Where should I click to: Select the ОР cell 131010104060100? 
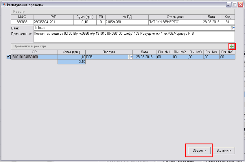point(34,57)
